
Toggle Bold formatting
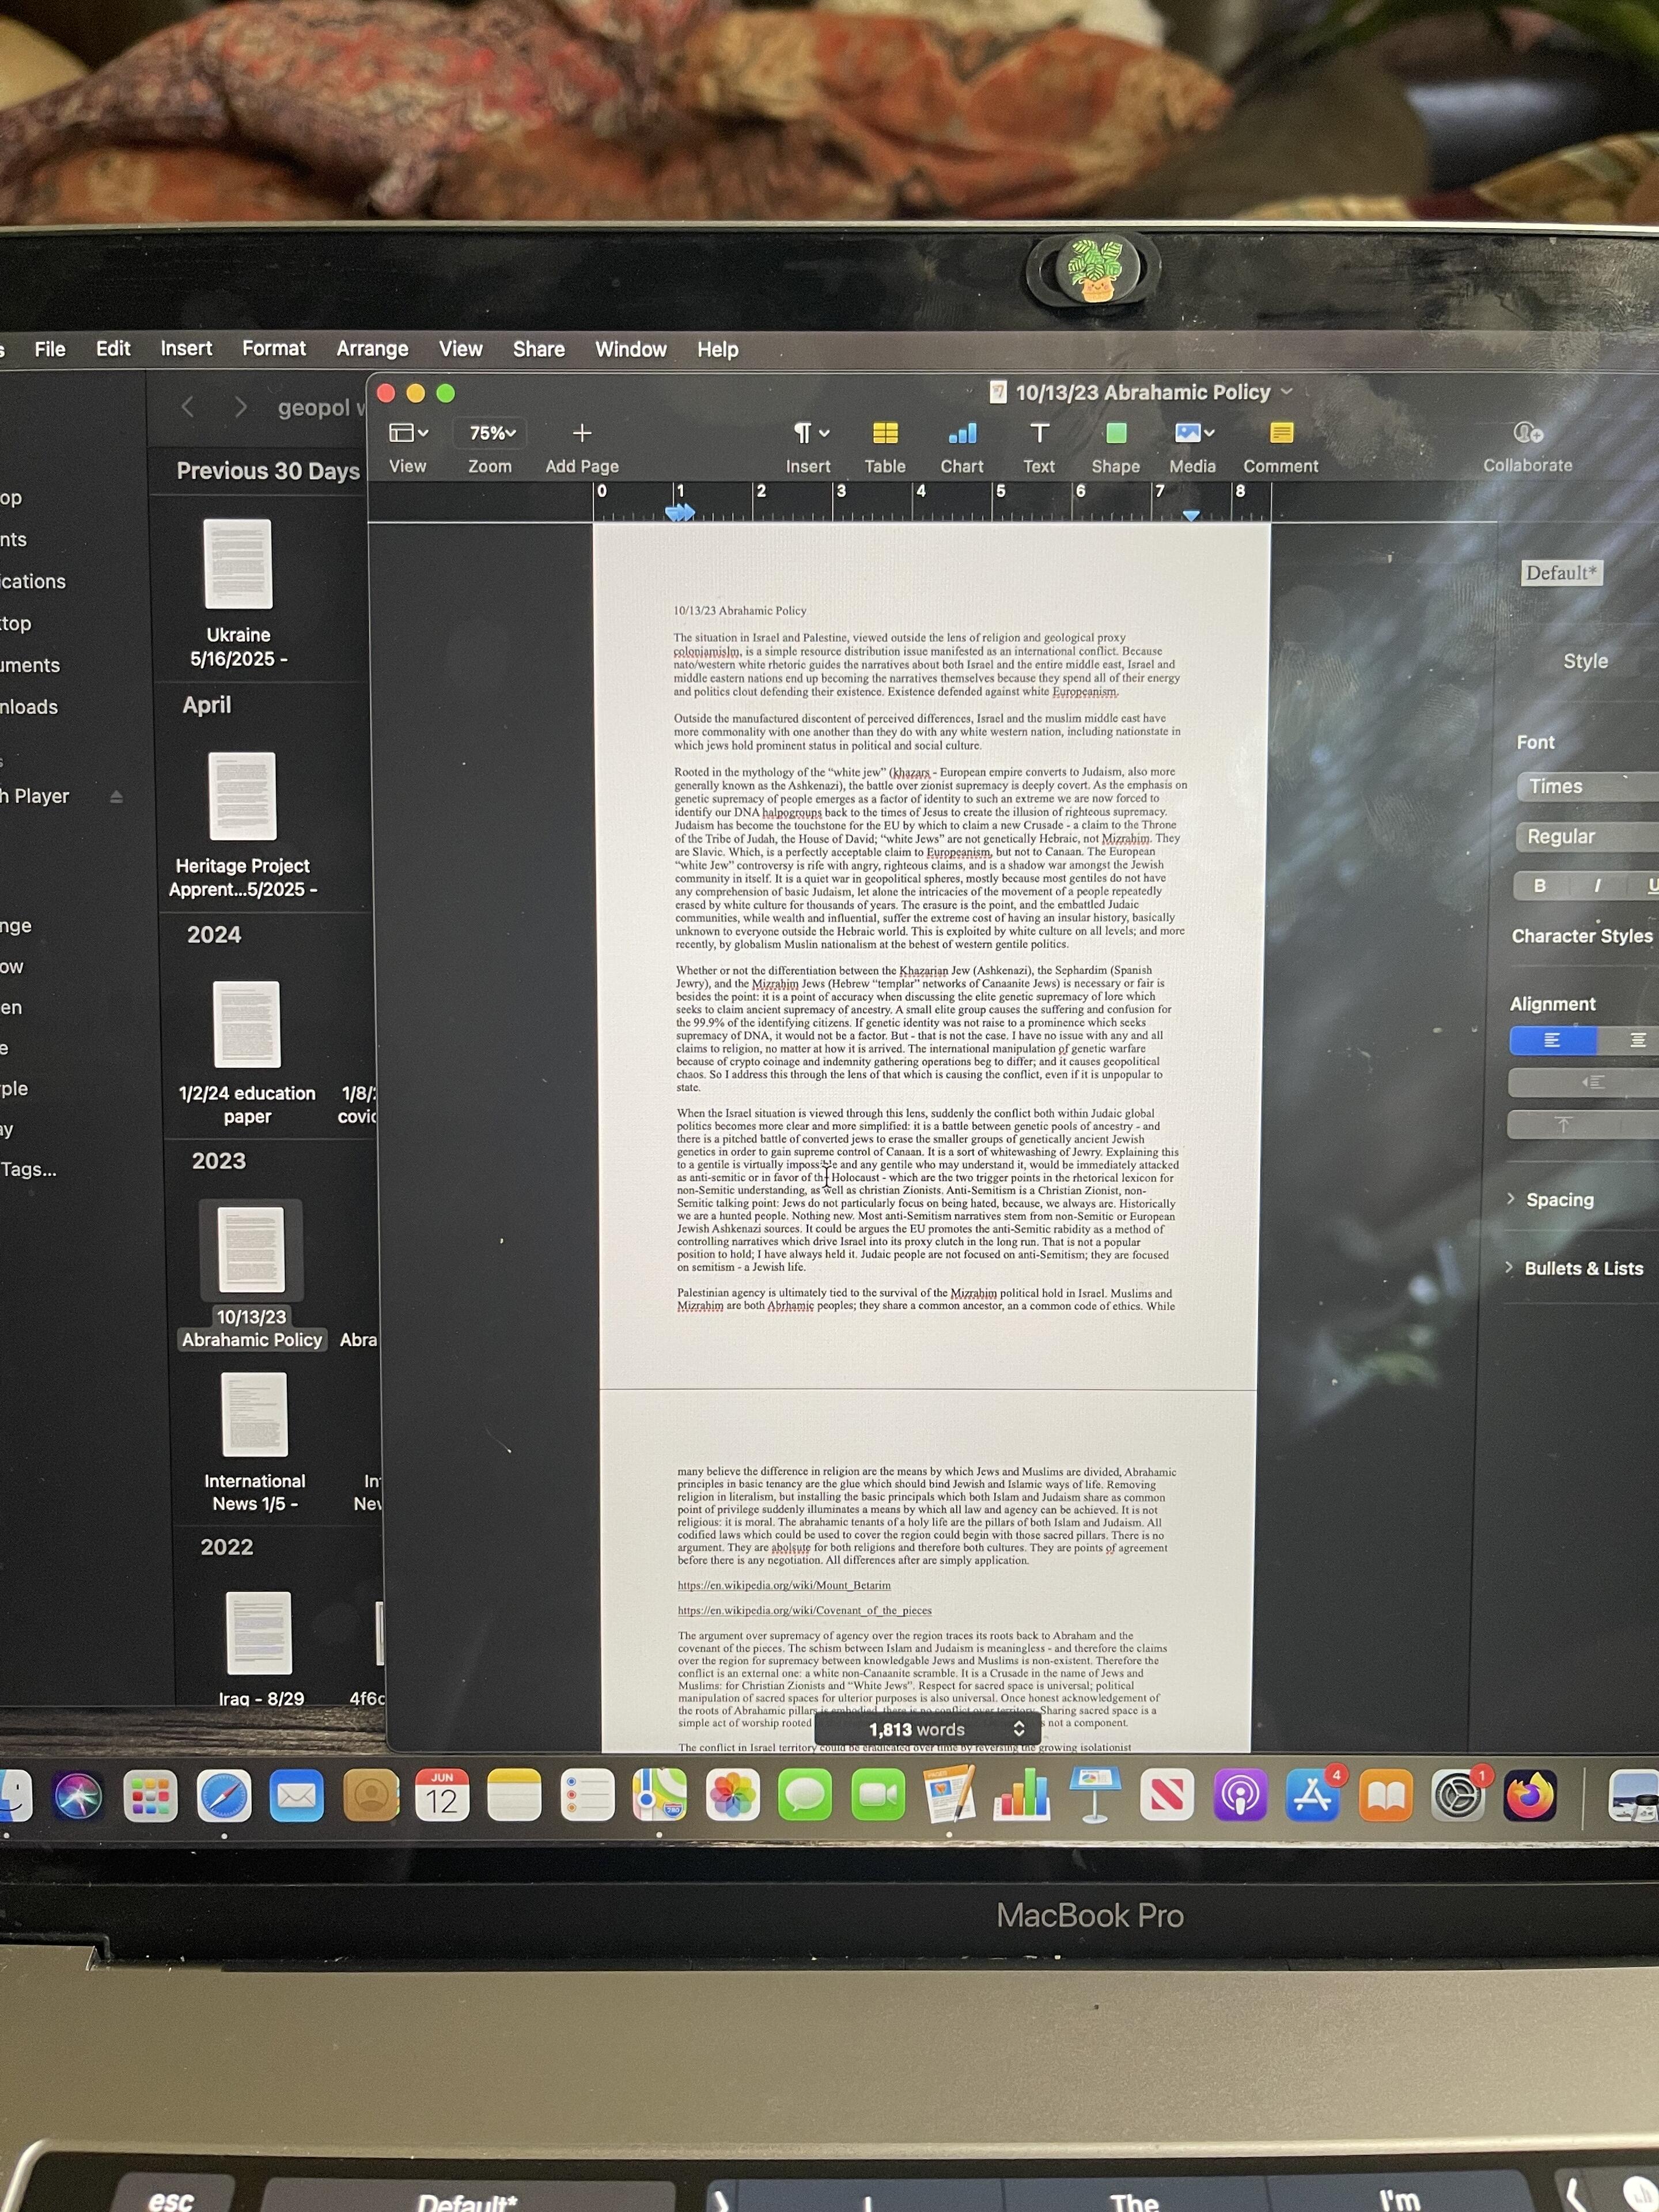(x=1540, y=886)
